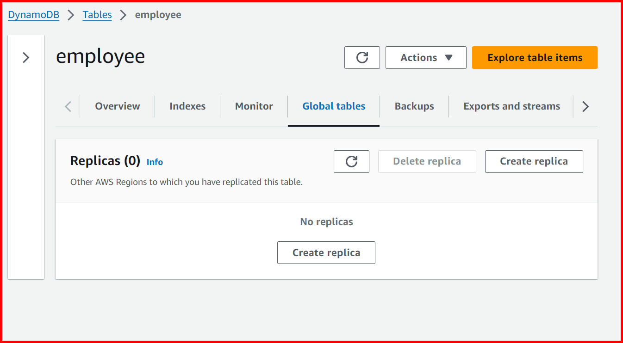Viewport: 623px width, 343px height.
Task: Click the breadcrumb separator chevron after DynamoDB
Action: pyautogui.click(x=71, y=14)
